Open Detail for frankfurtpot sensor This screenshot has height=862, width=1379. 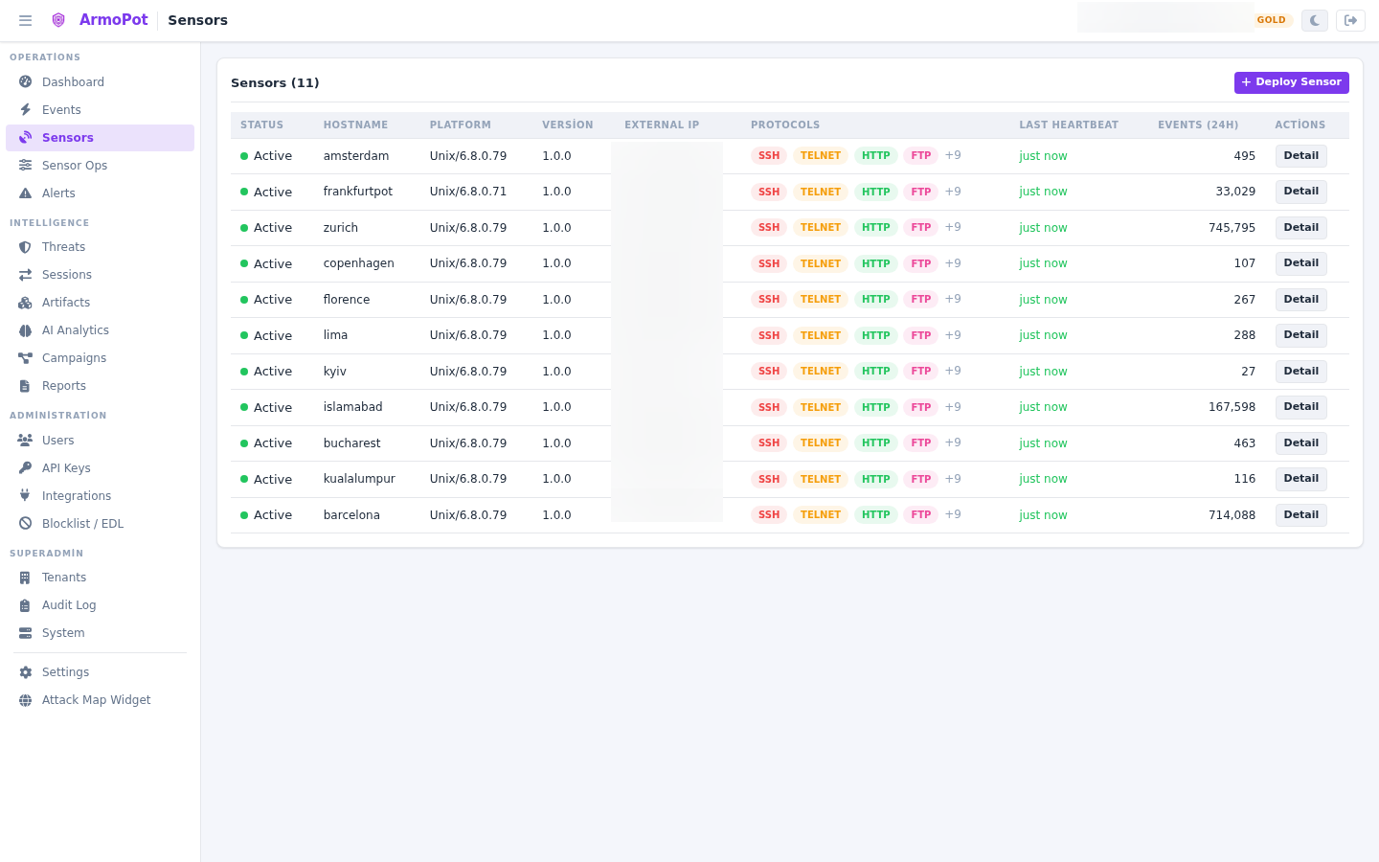[1300, 192]
